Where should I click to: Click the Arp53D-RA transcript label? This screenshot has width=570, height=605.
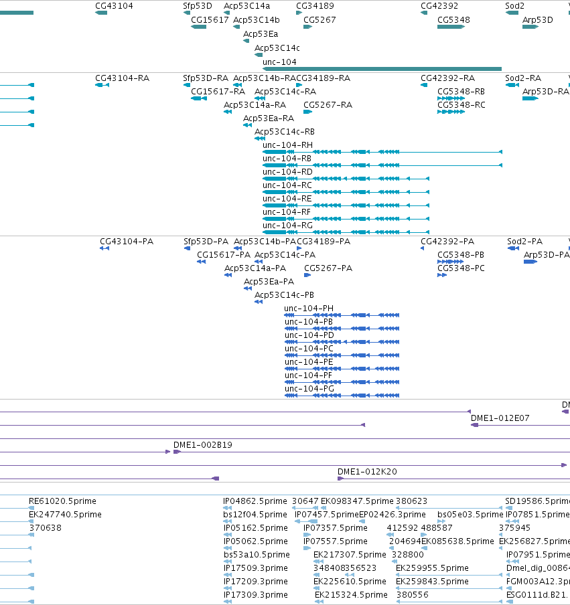coord(545,92)
